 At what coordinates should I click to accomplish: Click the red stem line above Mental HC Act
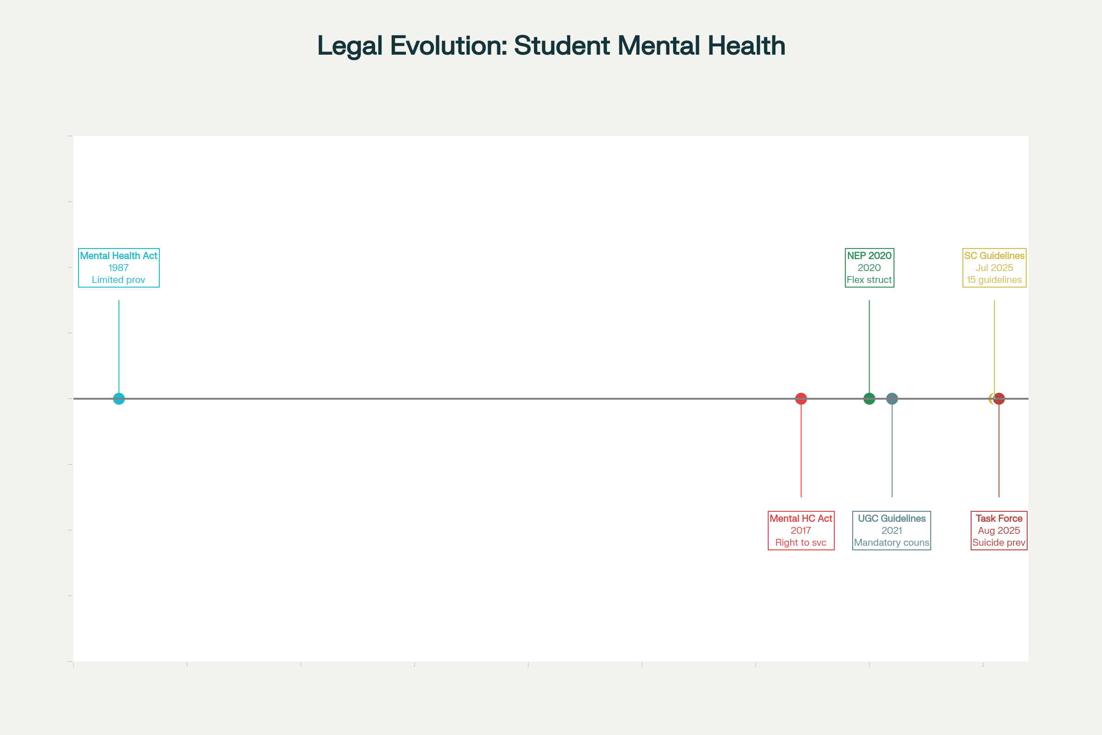(x=801, y=450)
